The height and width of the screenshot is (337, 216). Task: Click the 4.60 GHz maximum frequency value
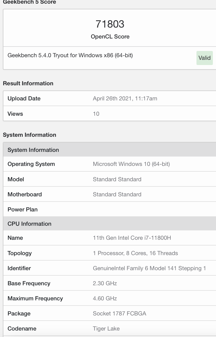point(105,298)
